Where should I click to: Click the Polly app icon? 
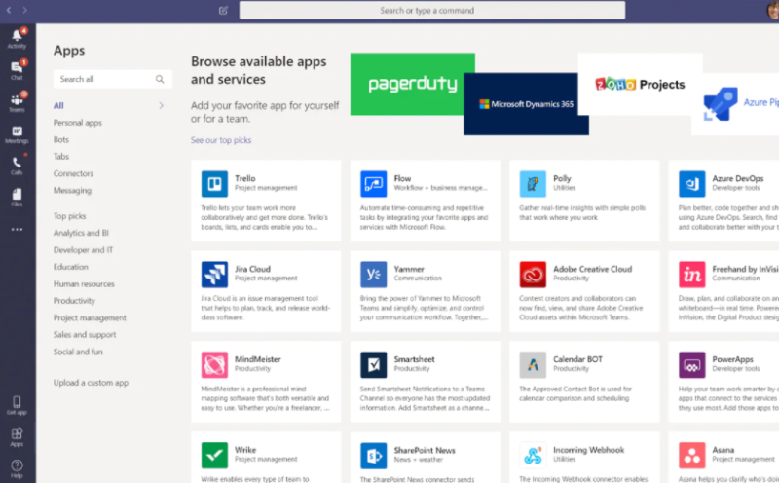pos(533,184)
